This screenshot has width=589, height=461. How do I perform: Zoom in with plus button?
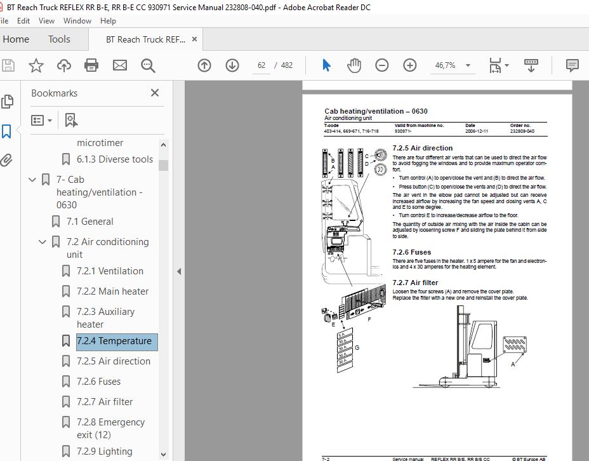(410, 65)
